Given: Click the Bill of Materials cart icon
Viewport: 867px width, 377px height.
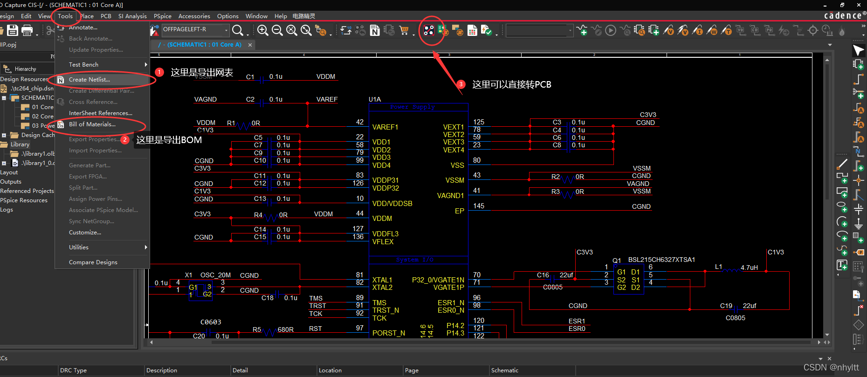Looking at the screenshot, I should 404,31.
